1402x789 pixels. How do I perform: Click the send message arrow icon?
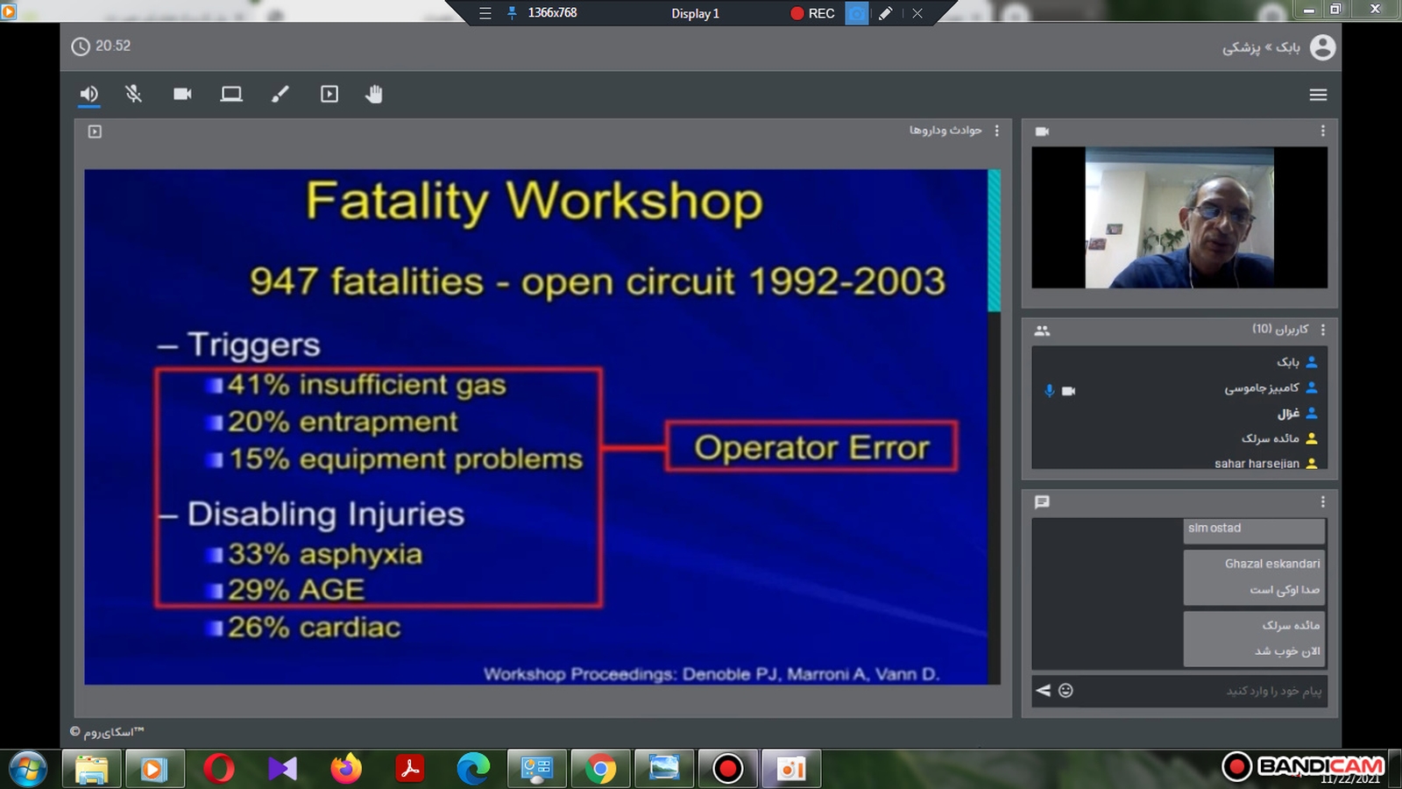(1043, 690)
